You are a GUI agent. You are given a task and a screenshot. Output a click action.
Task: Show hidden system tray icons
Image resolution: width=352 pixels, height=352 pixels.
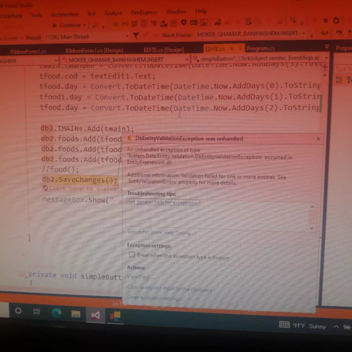pos(336,327)
